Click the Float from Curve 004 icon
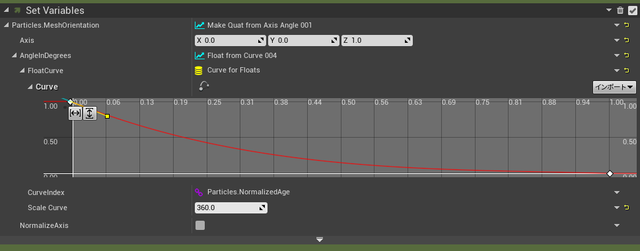Viewport: 640px width, 251px height. pyautogui.click(x=199, y=55)
